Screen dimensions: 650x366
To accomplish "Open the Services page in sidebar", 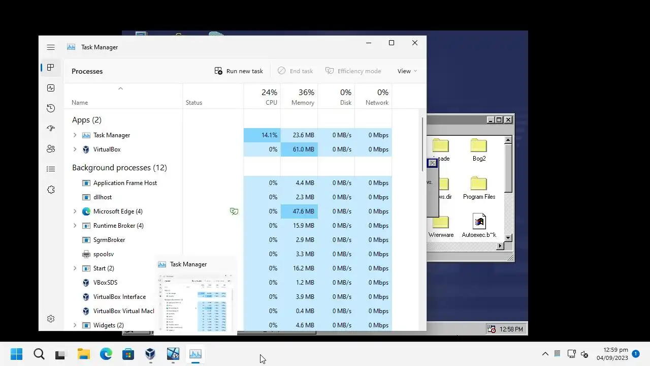I will (51, 190).
